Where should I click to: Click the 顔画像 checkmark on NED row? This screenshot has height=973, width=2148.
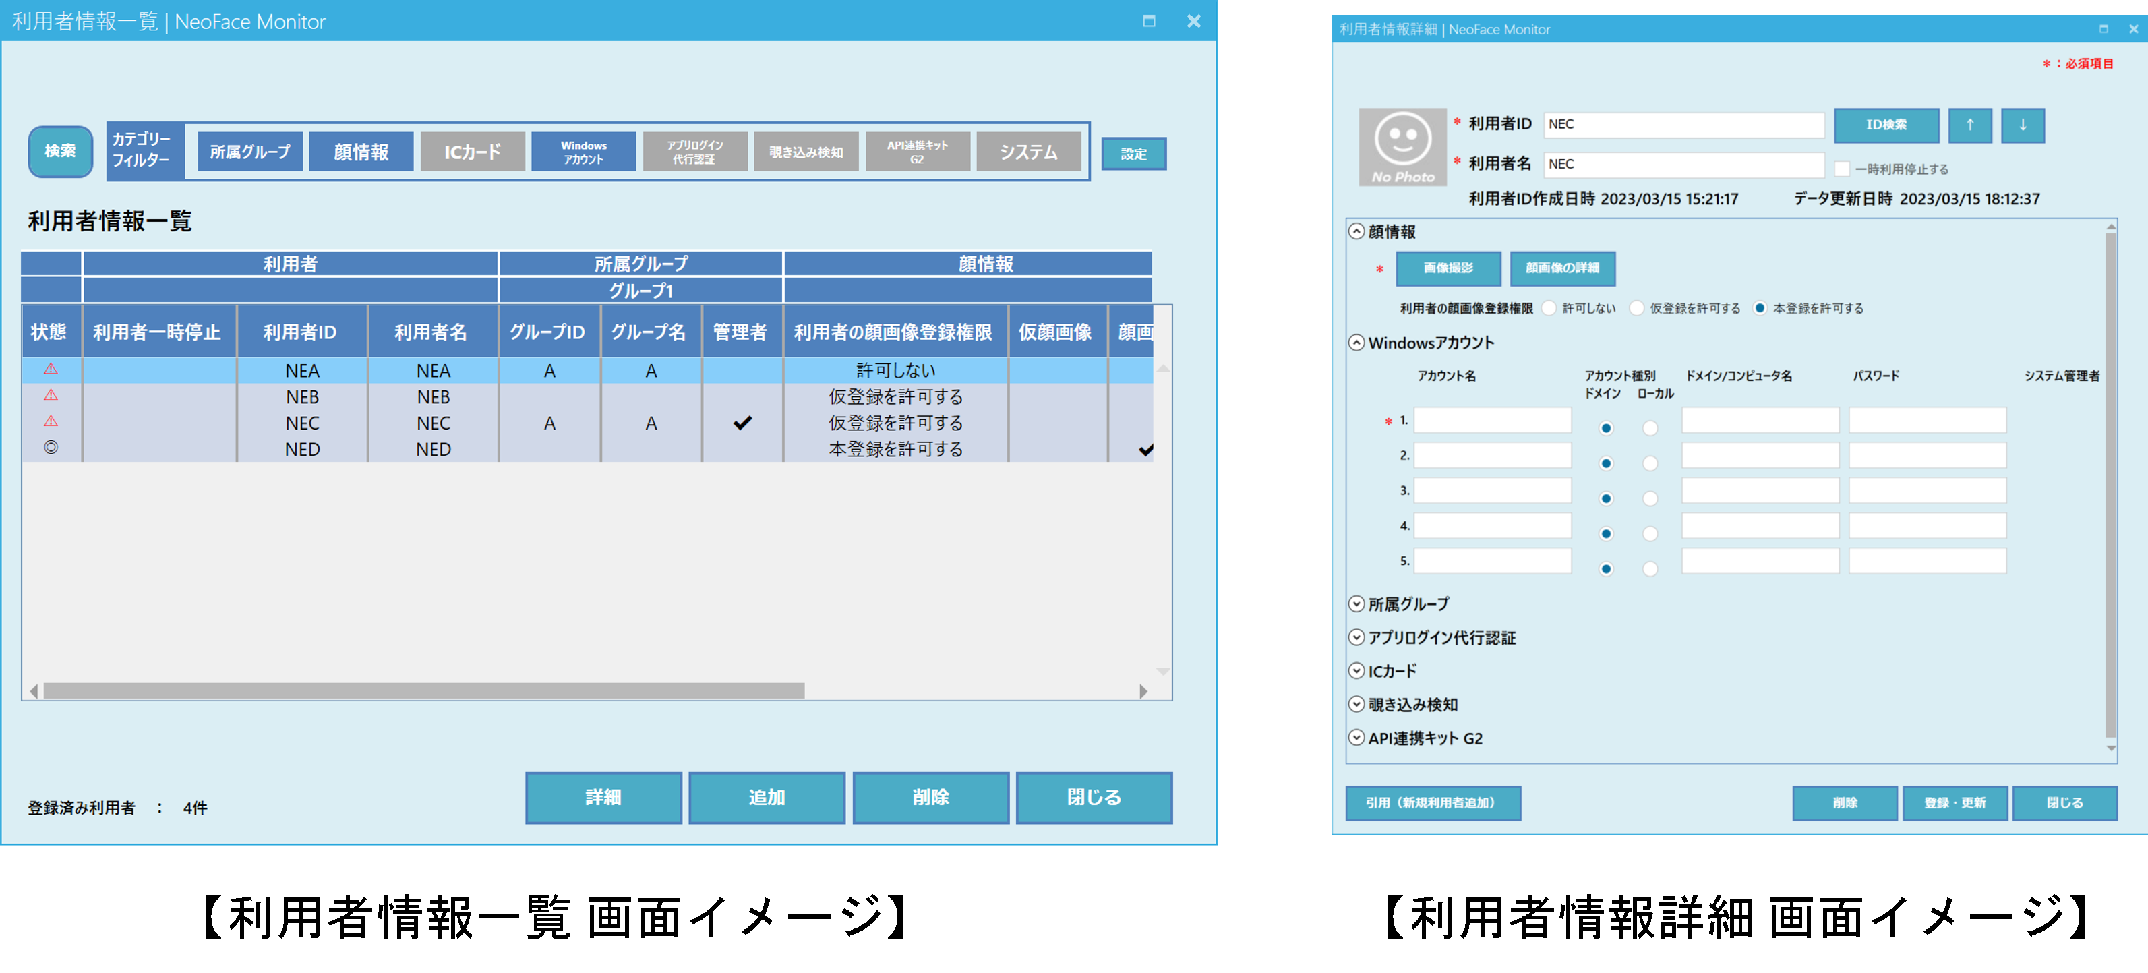[x=1148, y=451]
